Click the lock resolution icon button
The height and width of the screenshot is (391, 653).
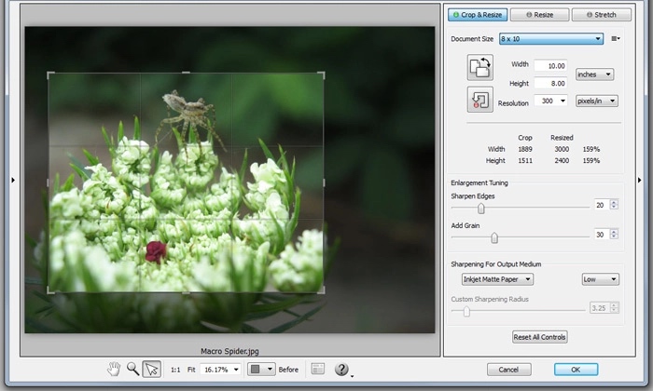click(x=480, y=101)
